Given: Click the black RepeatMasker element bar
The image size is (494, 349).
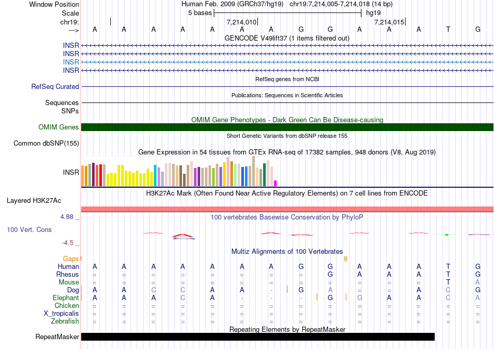Looking at the screenshot, I should click(257, 337).
